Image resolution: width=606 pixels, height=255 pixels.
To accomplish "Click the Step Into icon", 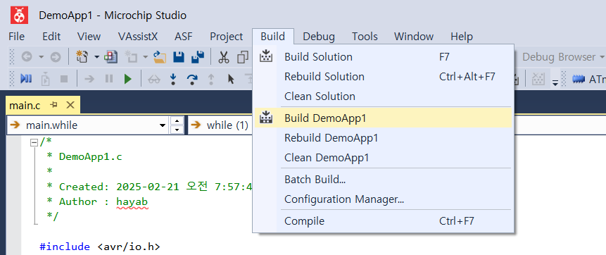I will pyautogui.click(x=173, y=79).
